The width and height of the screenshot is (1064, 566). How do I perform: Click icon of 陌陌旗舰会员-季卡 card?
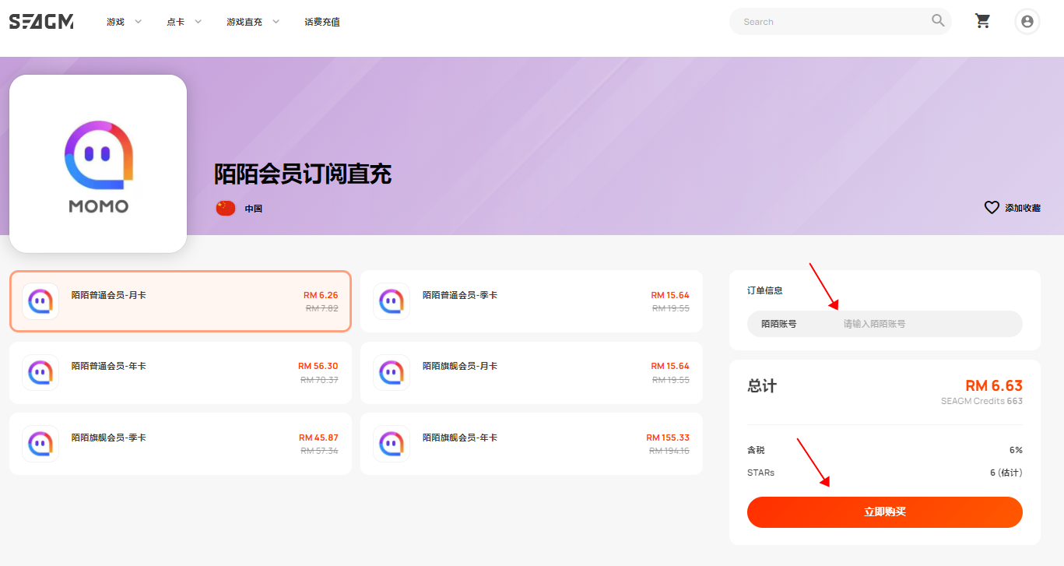point(40,444)
